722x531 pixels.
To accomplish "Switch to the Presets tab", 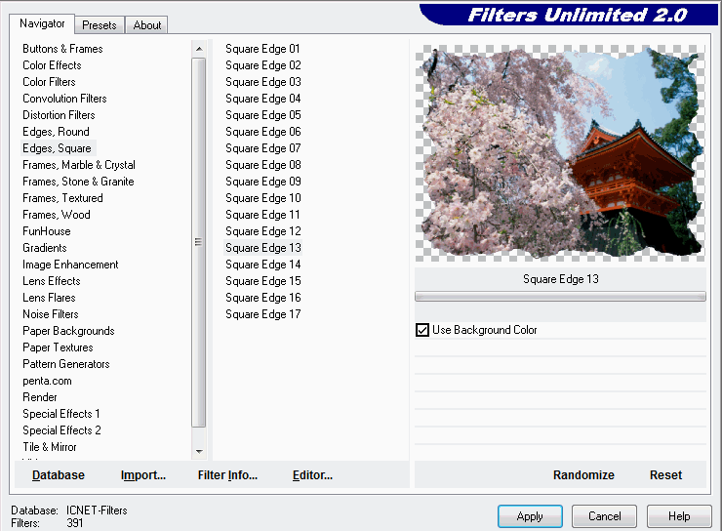I will pyautogui.click(x=100, y=25).
